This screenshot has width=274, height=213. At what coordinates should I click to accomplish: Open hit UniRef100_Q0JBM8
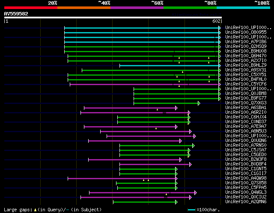pyautogui.click(x=246, y=94)
